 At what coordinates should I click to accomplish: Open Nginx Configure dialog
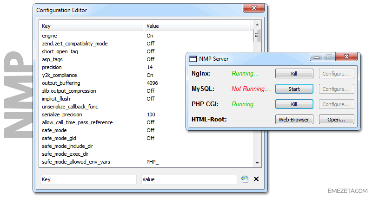(336, 74)
